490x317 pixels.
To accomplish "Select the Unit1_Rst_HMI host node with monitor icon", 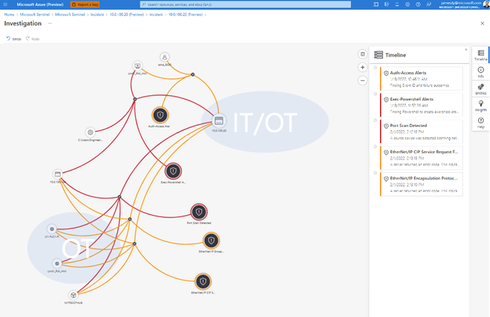I will pos(137,66).
